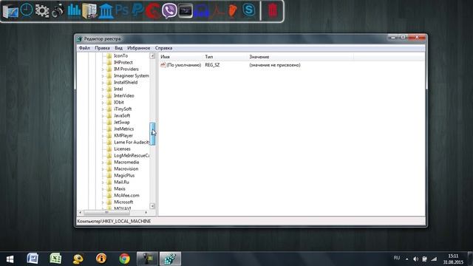Open the blue bus icon in the dock

pos(201,12)
